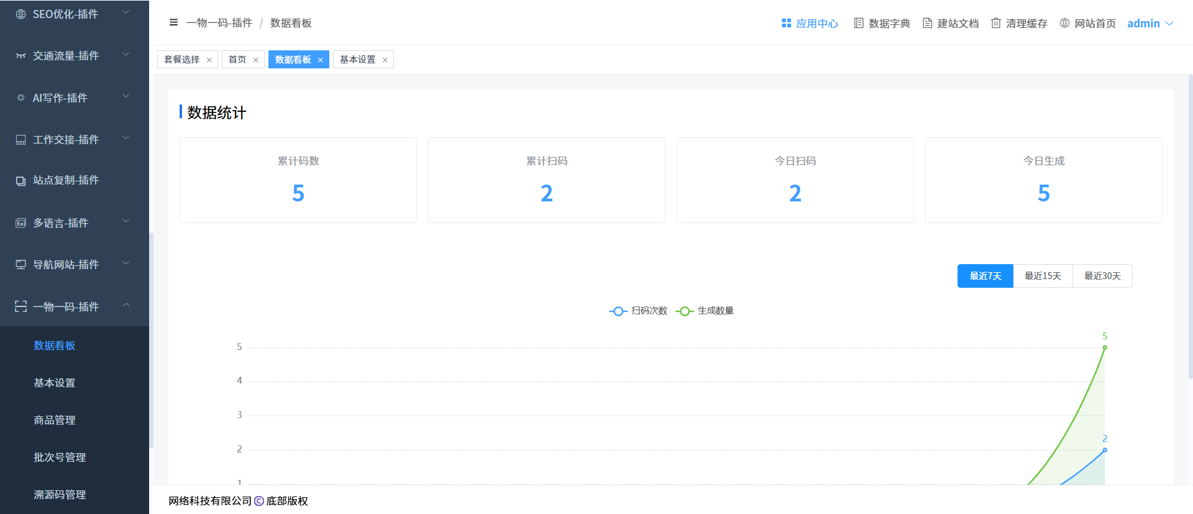Image resolution: width=1193 pixels, height=514 pixels.
Task: Click the 建站文档 file icon
Action: (x=928, y=23)
